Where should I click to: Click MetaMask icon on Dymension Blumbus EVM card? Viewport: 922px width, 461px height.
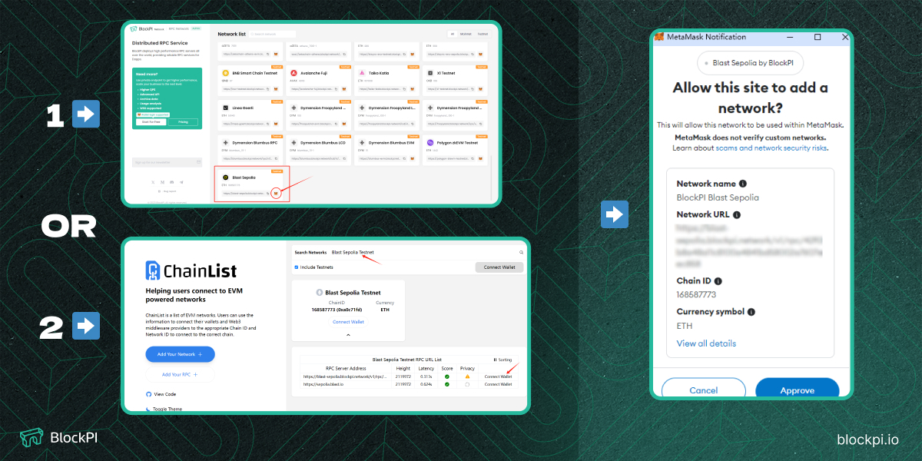tap(412, 159)
